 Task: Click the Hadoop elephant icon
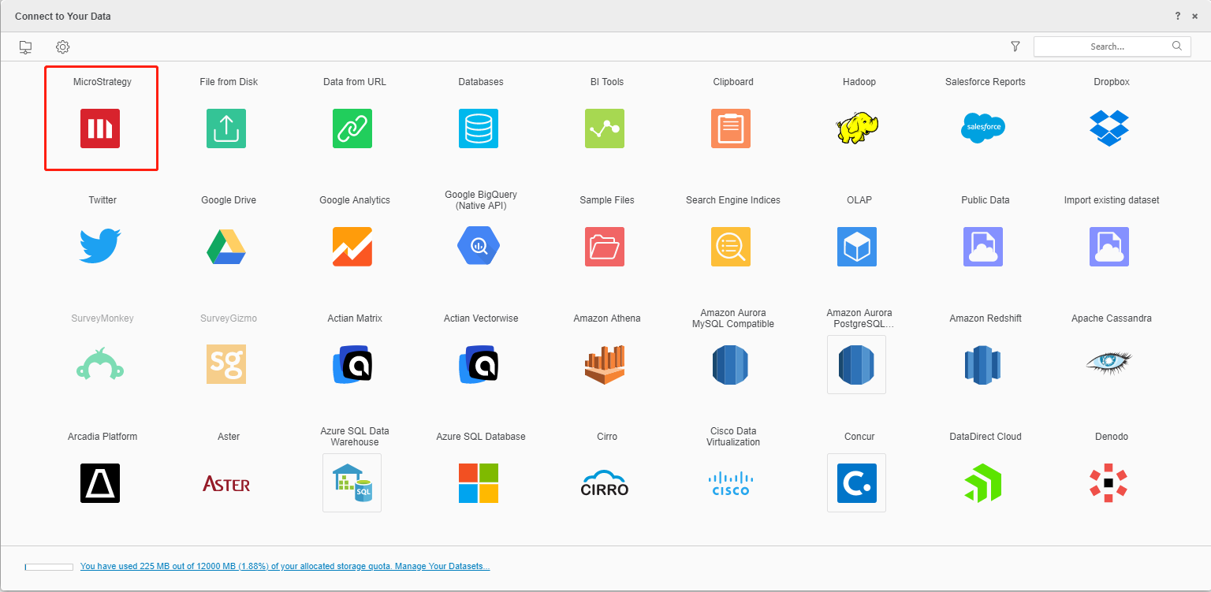(857, 128)
